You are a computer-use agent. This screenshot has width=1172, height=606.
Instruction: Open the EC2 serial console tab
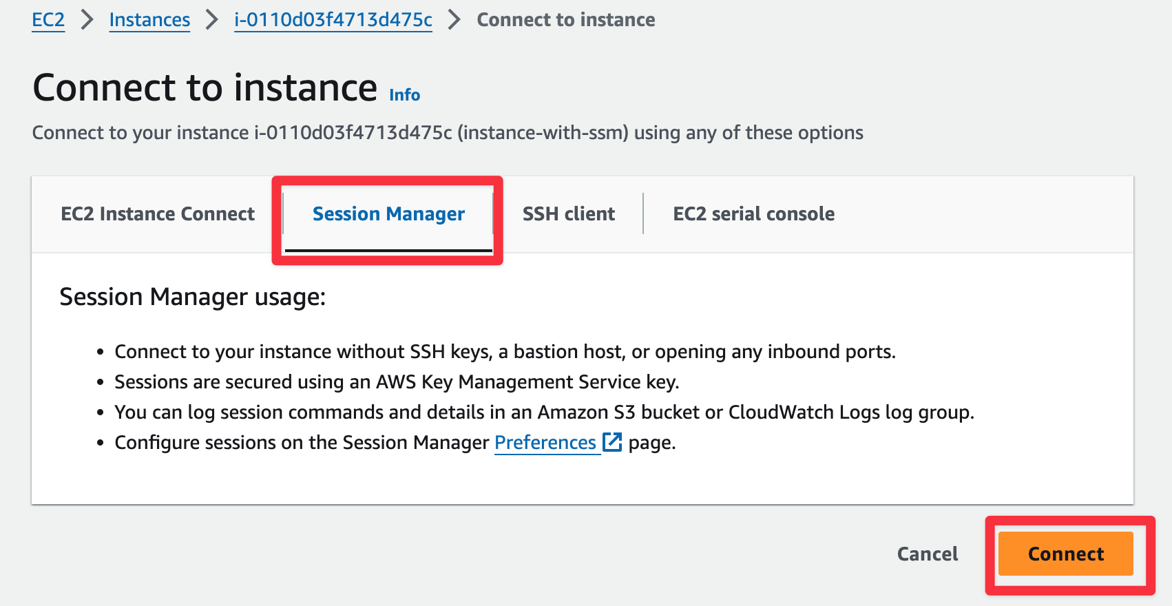[753, 214]
